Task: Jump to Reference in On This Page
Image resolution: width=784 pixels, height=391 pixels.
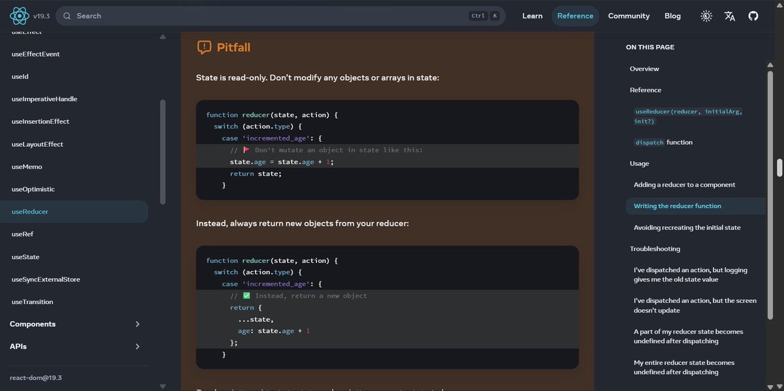Action: 645,90
